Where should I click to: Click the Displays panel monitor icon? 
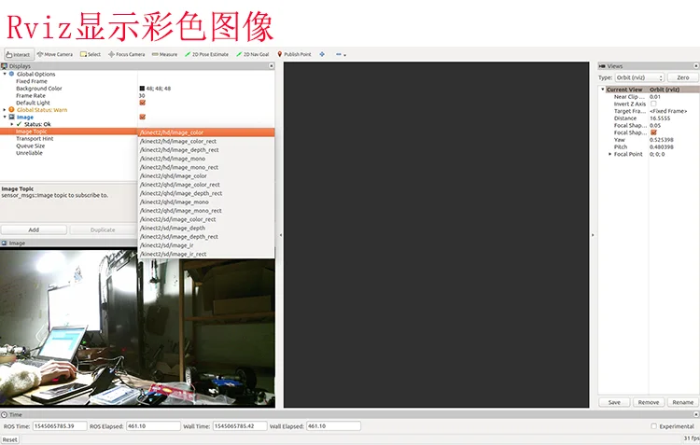coord(5,66)
